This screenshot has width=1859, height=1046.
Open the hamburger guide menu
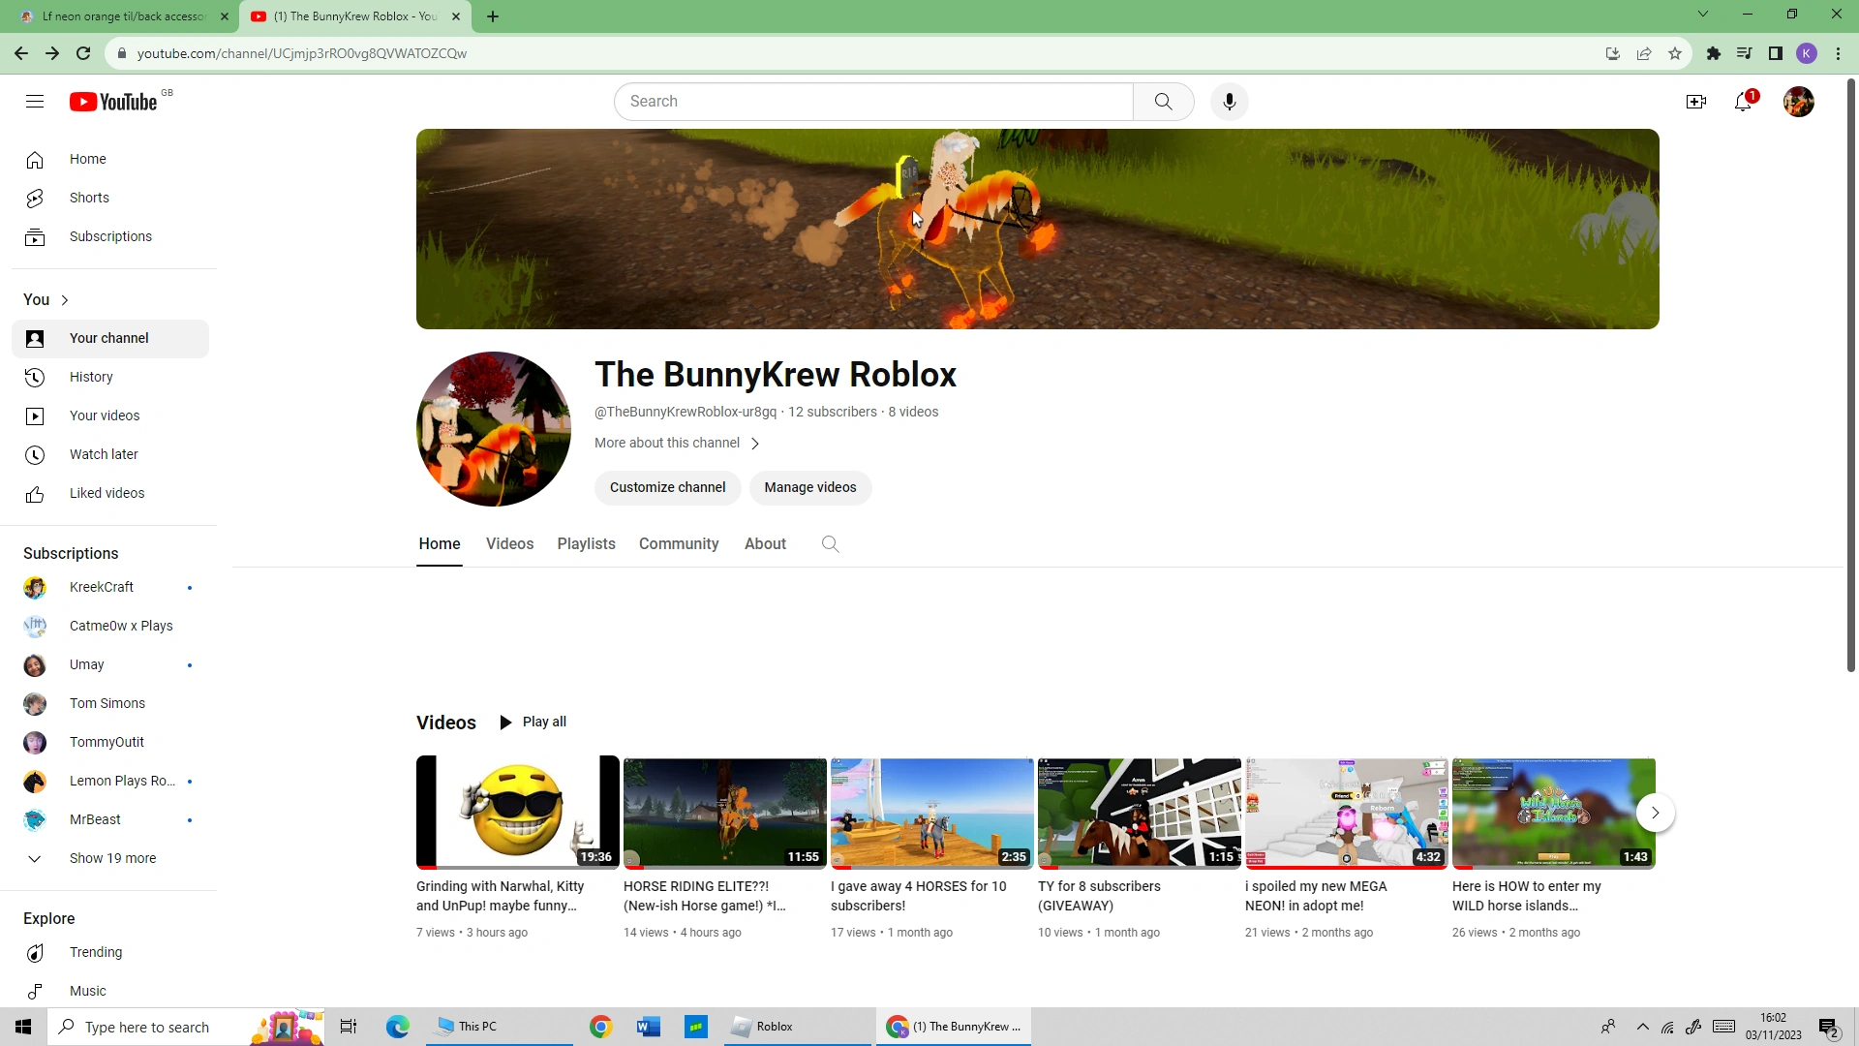click(35, 101)
